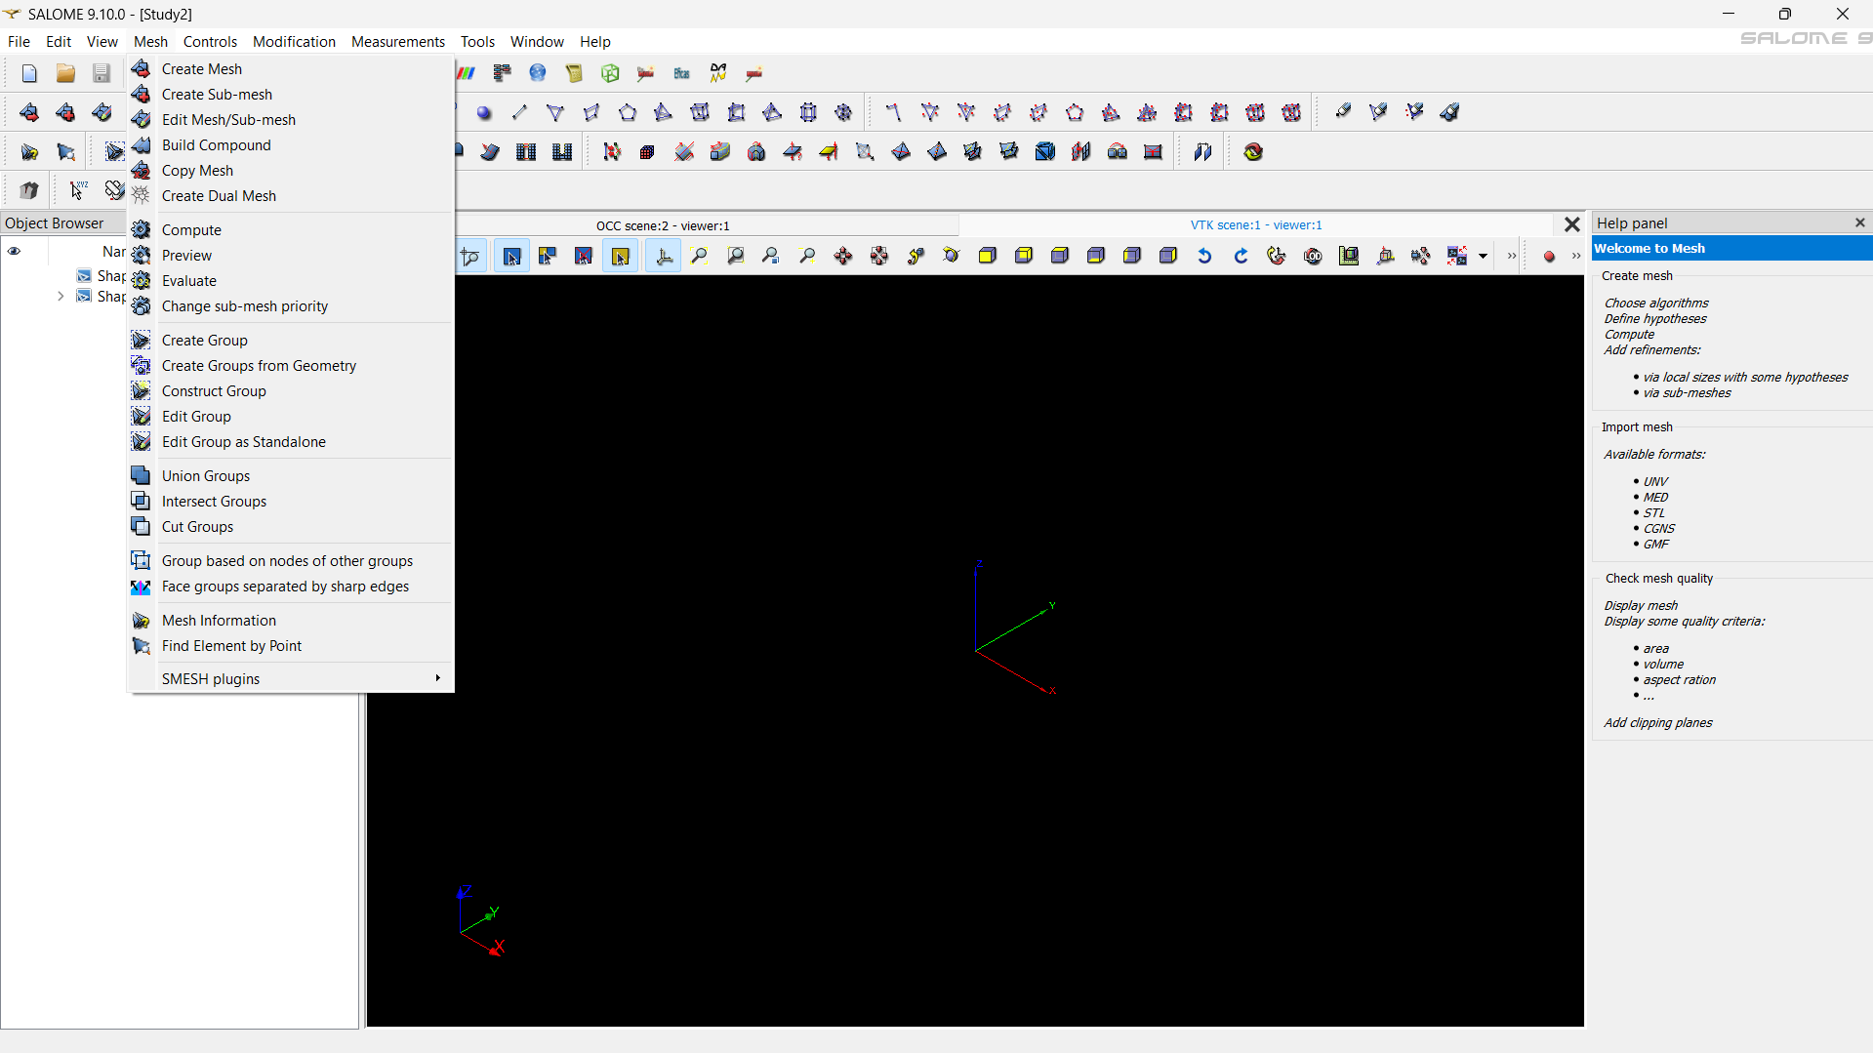1873x1053 pixels.
Task: Rotate the view counterclockwise with the undo-style arrow
Action: [x=1204, y=257]
